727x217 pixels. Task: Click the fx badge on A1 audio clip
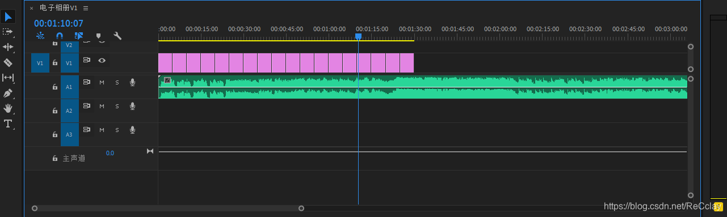coord(167,80)
